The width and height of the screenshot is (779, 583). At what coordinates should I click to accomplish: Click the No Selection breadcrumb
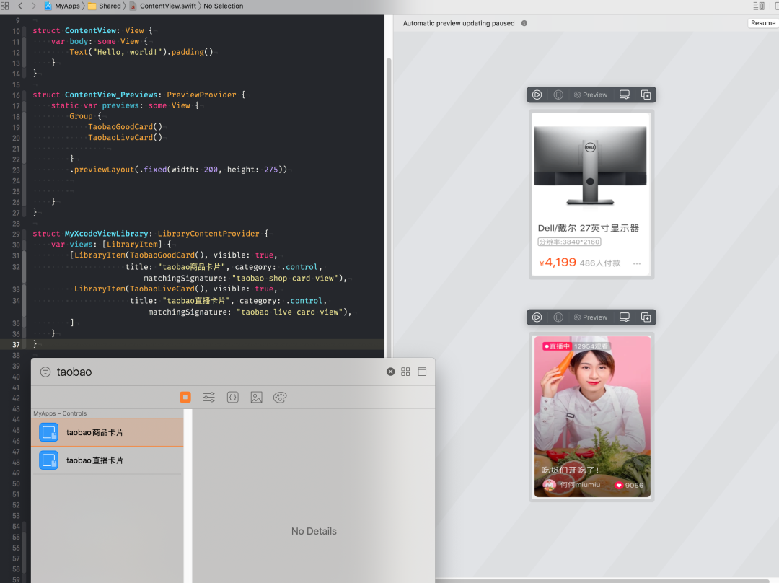(x=223, y=6)
